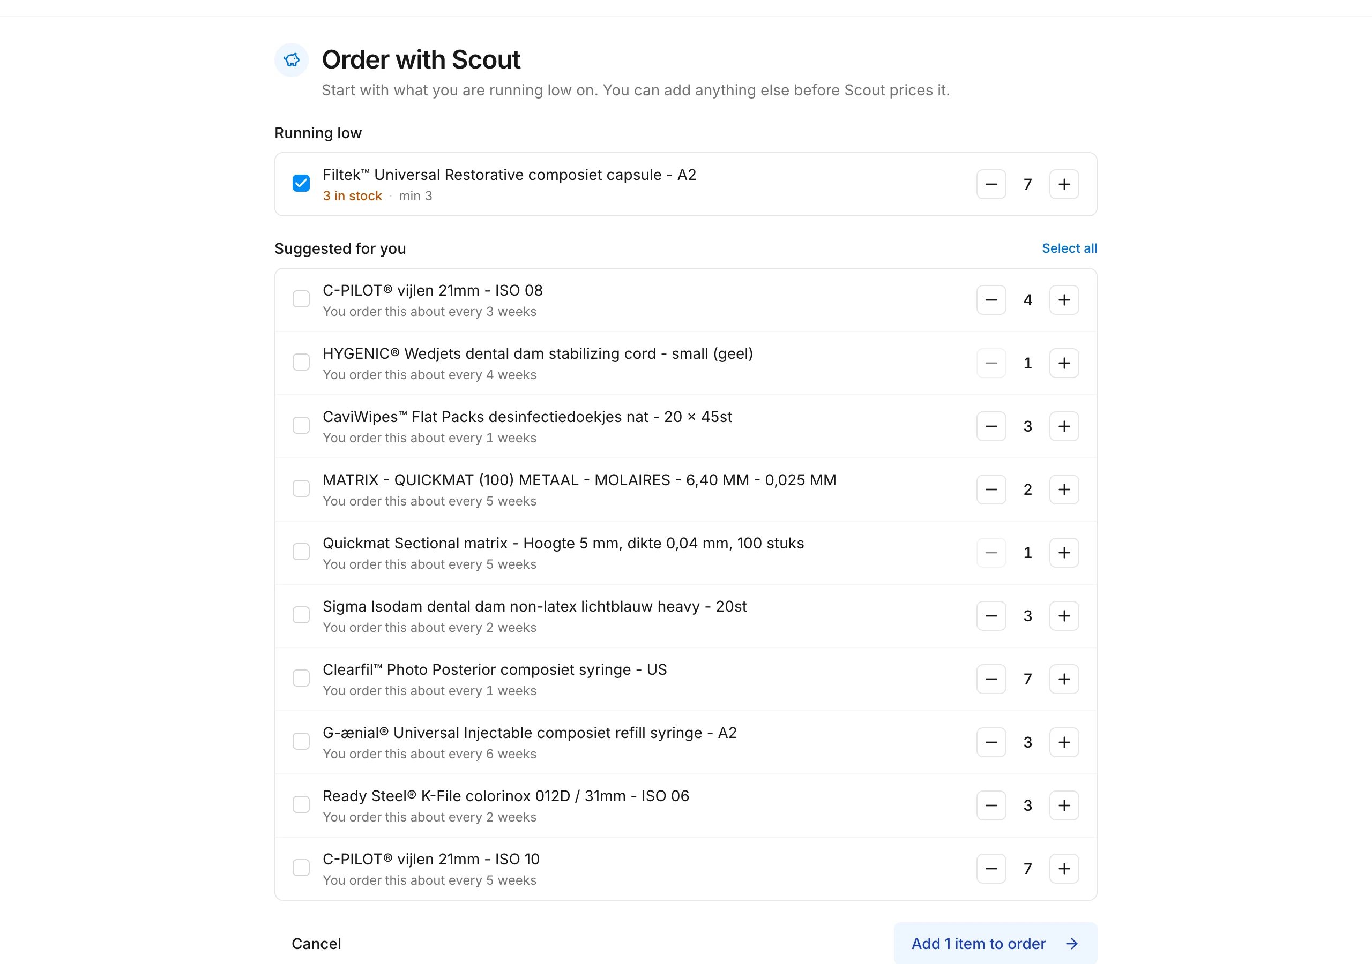The image size is (1372, 964).
Task: Tick Clearfil Photo Posterior syringe checkbox
Action: pyautogui.click(x=301, y=678)
